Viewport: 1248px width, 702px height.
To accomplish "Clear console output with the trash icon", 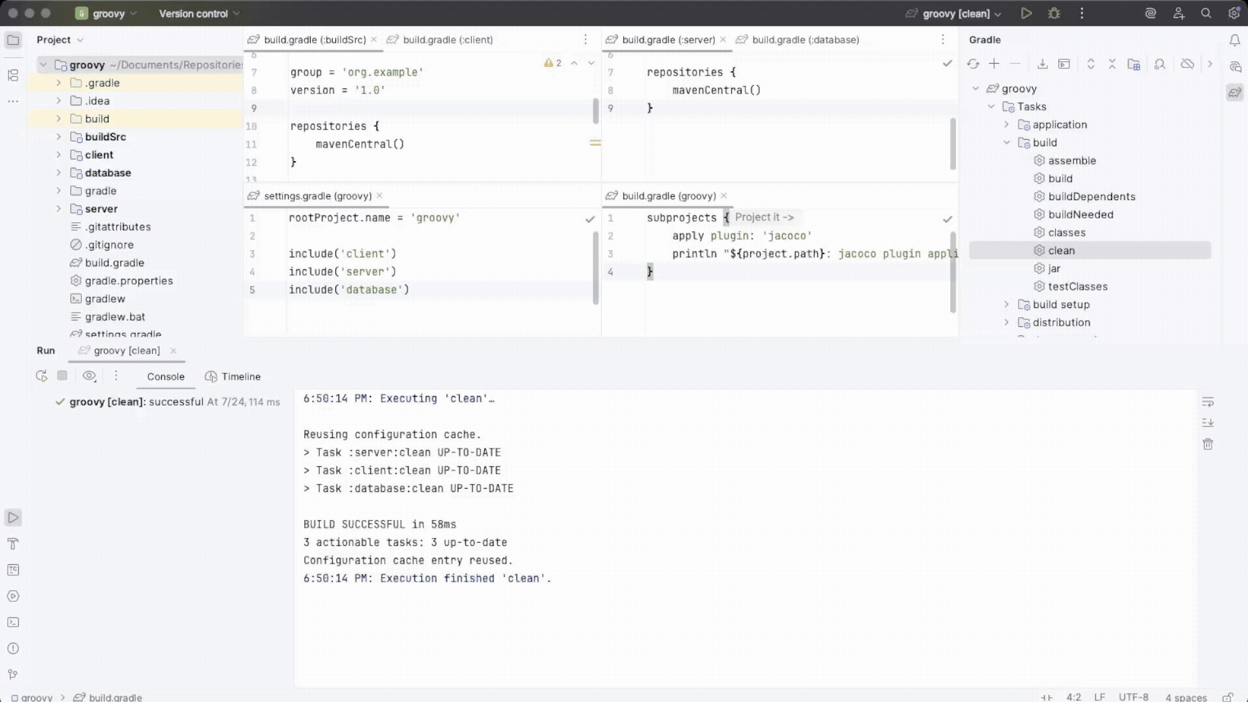I will coord(1208,444).
